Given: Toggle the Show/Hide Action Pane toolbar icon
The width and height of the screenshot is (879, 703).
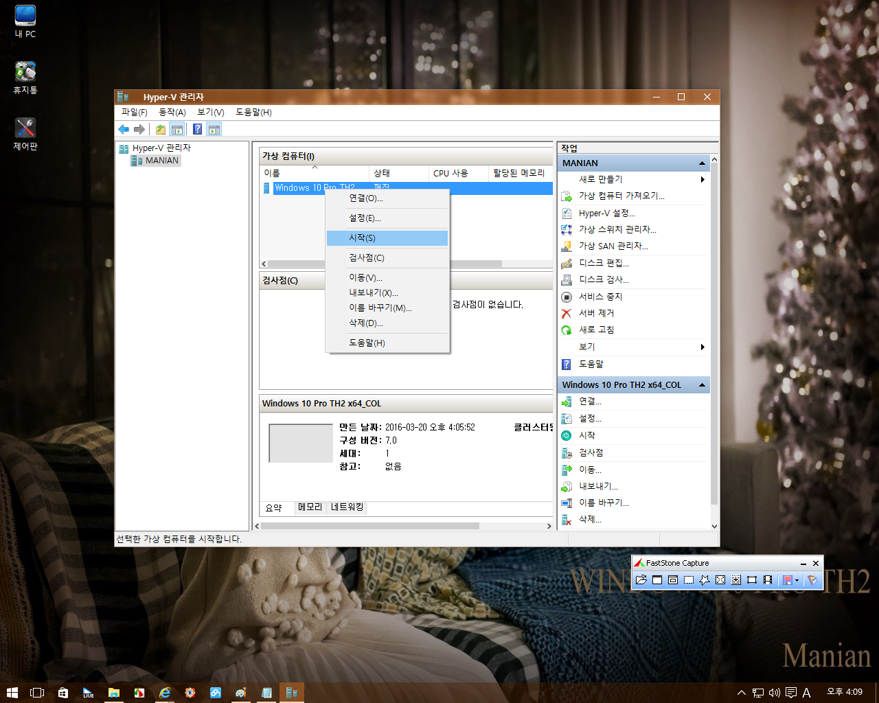Looking at the screenshot, I should pos(214,129).
